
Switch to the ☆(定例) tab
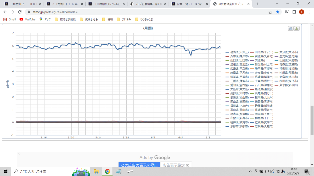[64, 4]
